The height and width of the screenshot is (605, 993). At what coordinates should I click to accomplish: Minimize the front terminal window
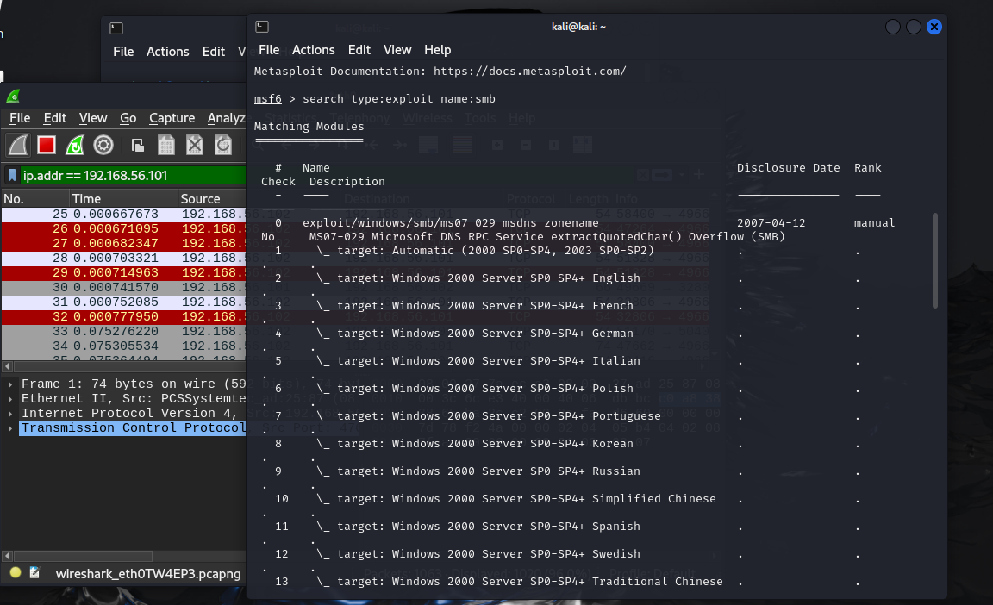(x=892, y=27)
